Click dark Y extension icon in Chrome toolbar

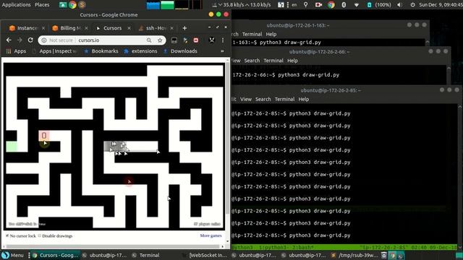212,40
